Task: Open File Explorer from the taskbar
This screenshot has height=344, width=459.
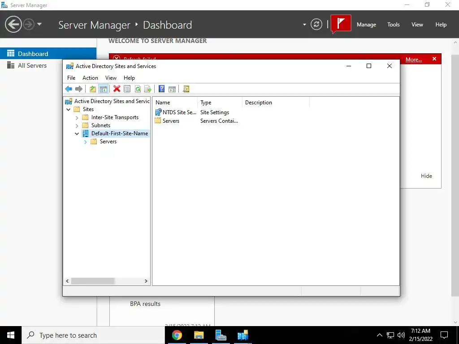Action: click(199, 335)
